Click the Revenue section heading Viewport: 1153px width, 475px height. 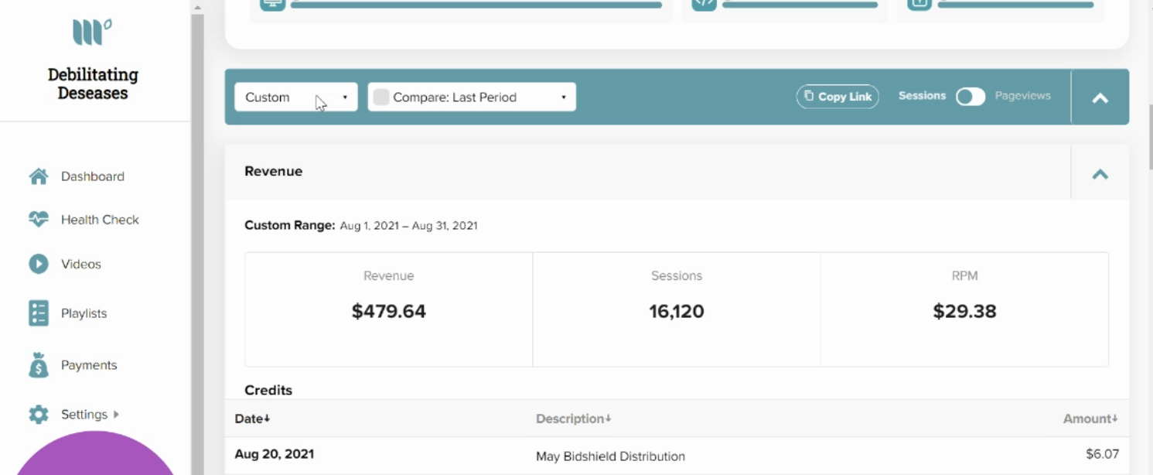click(x=273, y=171)
